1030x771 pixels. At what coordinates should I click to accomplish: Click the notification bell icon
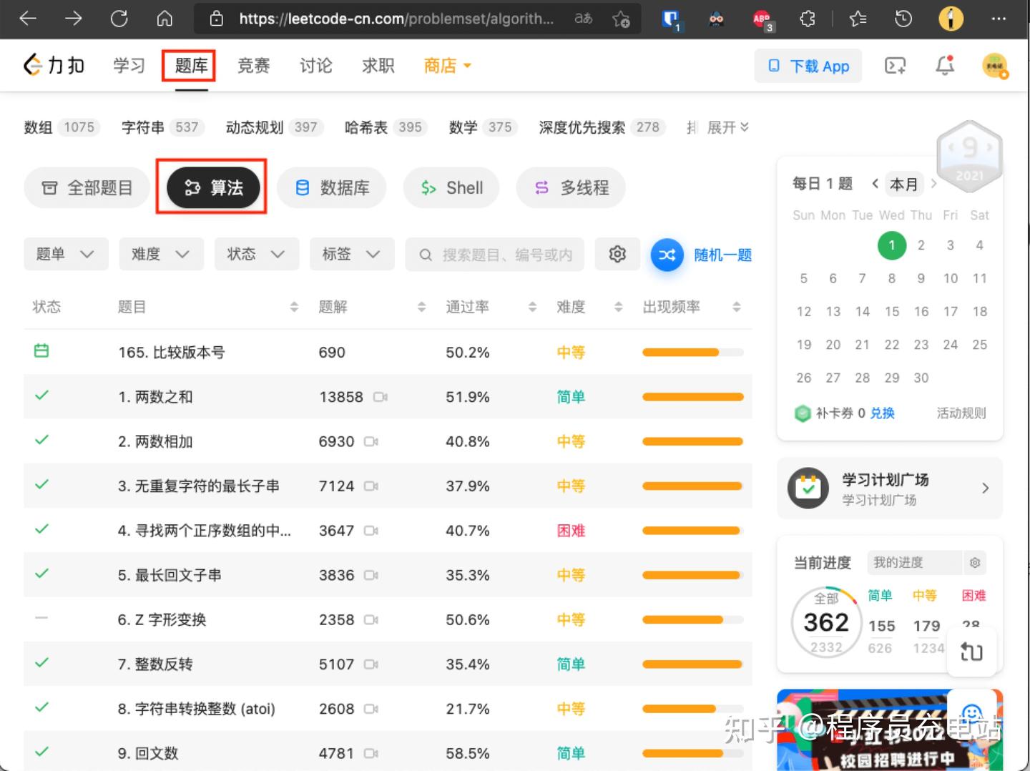point(944,65)
